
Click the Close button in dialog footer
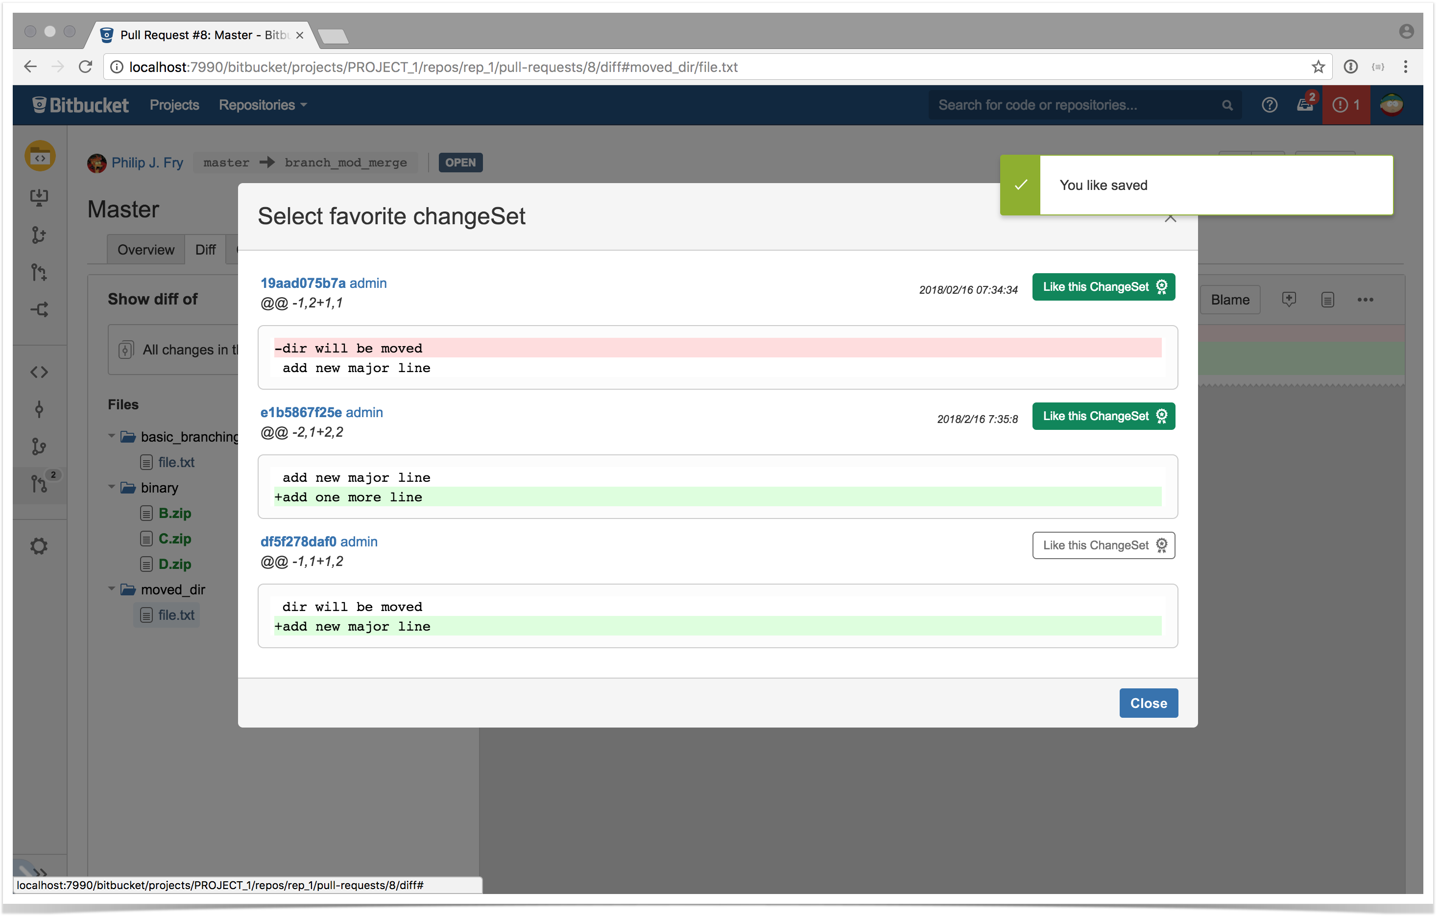(x=1149, y=704)
